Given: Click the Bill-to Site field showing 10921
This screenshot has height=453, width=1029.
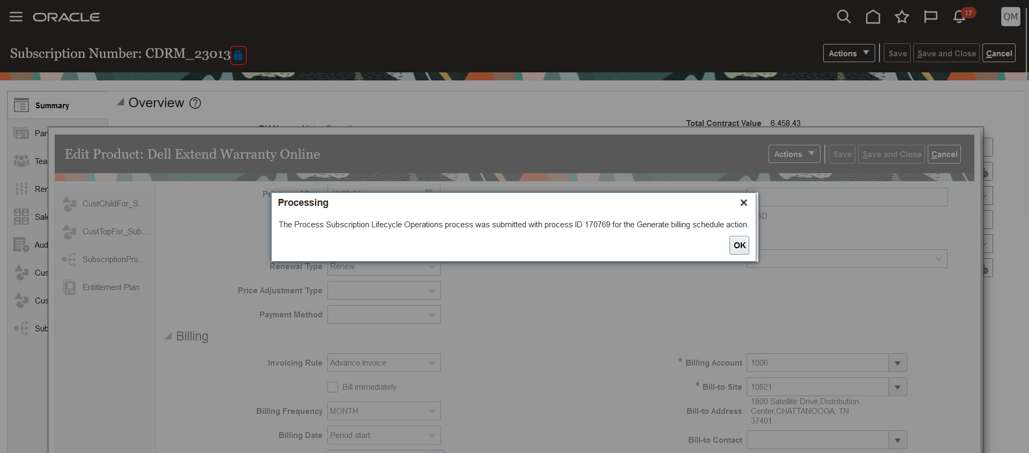Looking at the screenshot, I should point(817,387).
